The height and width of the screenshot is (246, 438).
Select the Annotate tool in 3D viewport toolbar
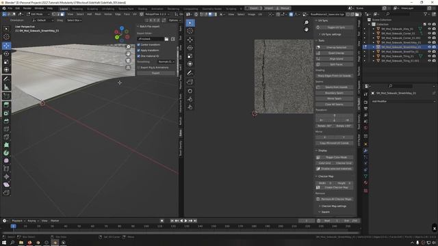(x=6, y=79)
